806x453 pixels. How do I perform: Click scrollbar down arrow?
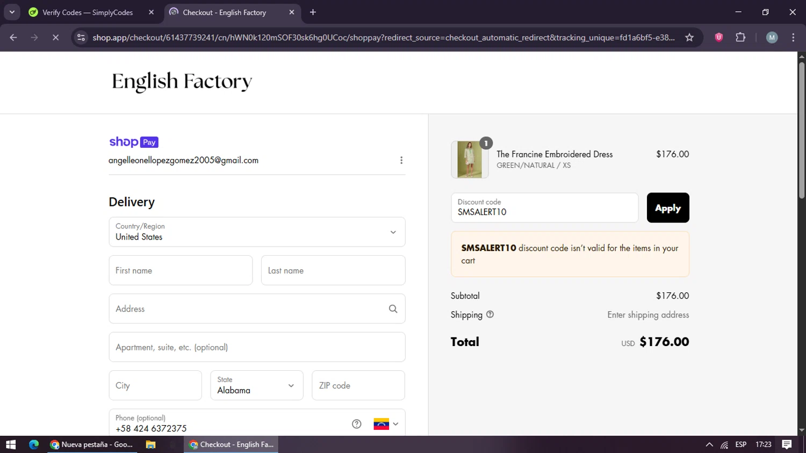pyautogui.click(x=802, y=430)
